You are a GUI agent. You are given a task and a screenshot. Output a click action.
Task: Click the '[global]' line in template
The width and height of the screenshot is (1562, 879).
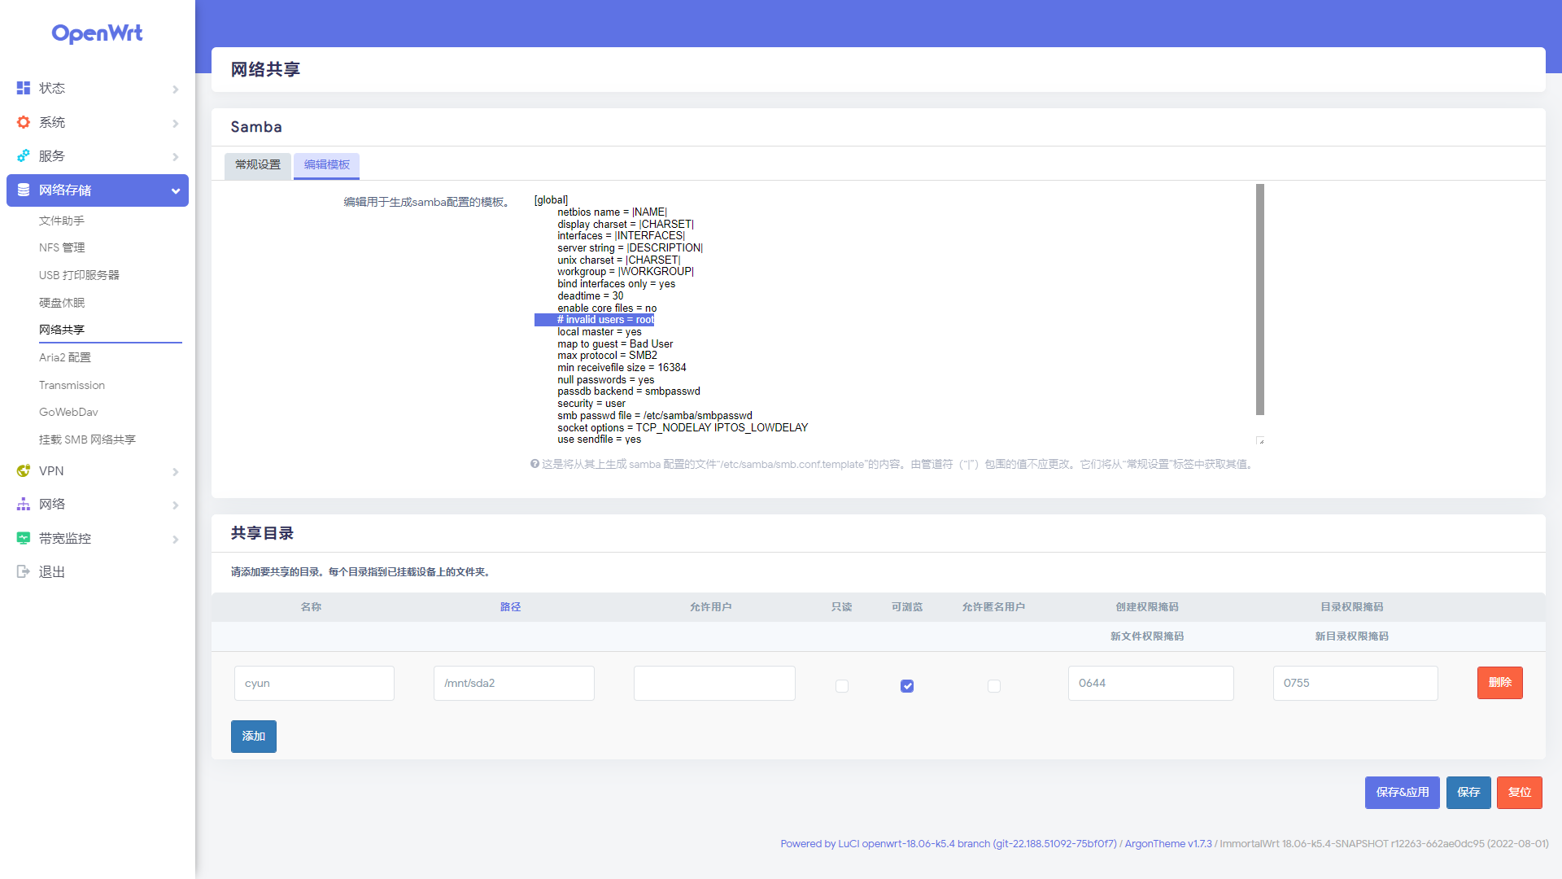click(x=551, y=200)
